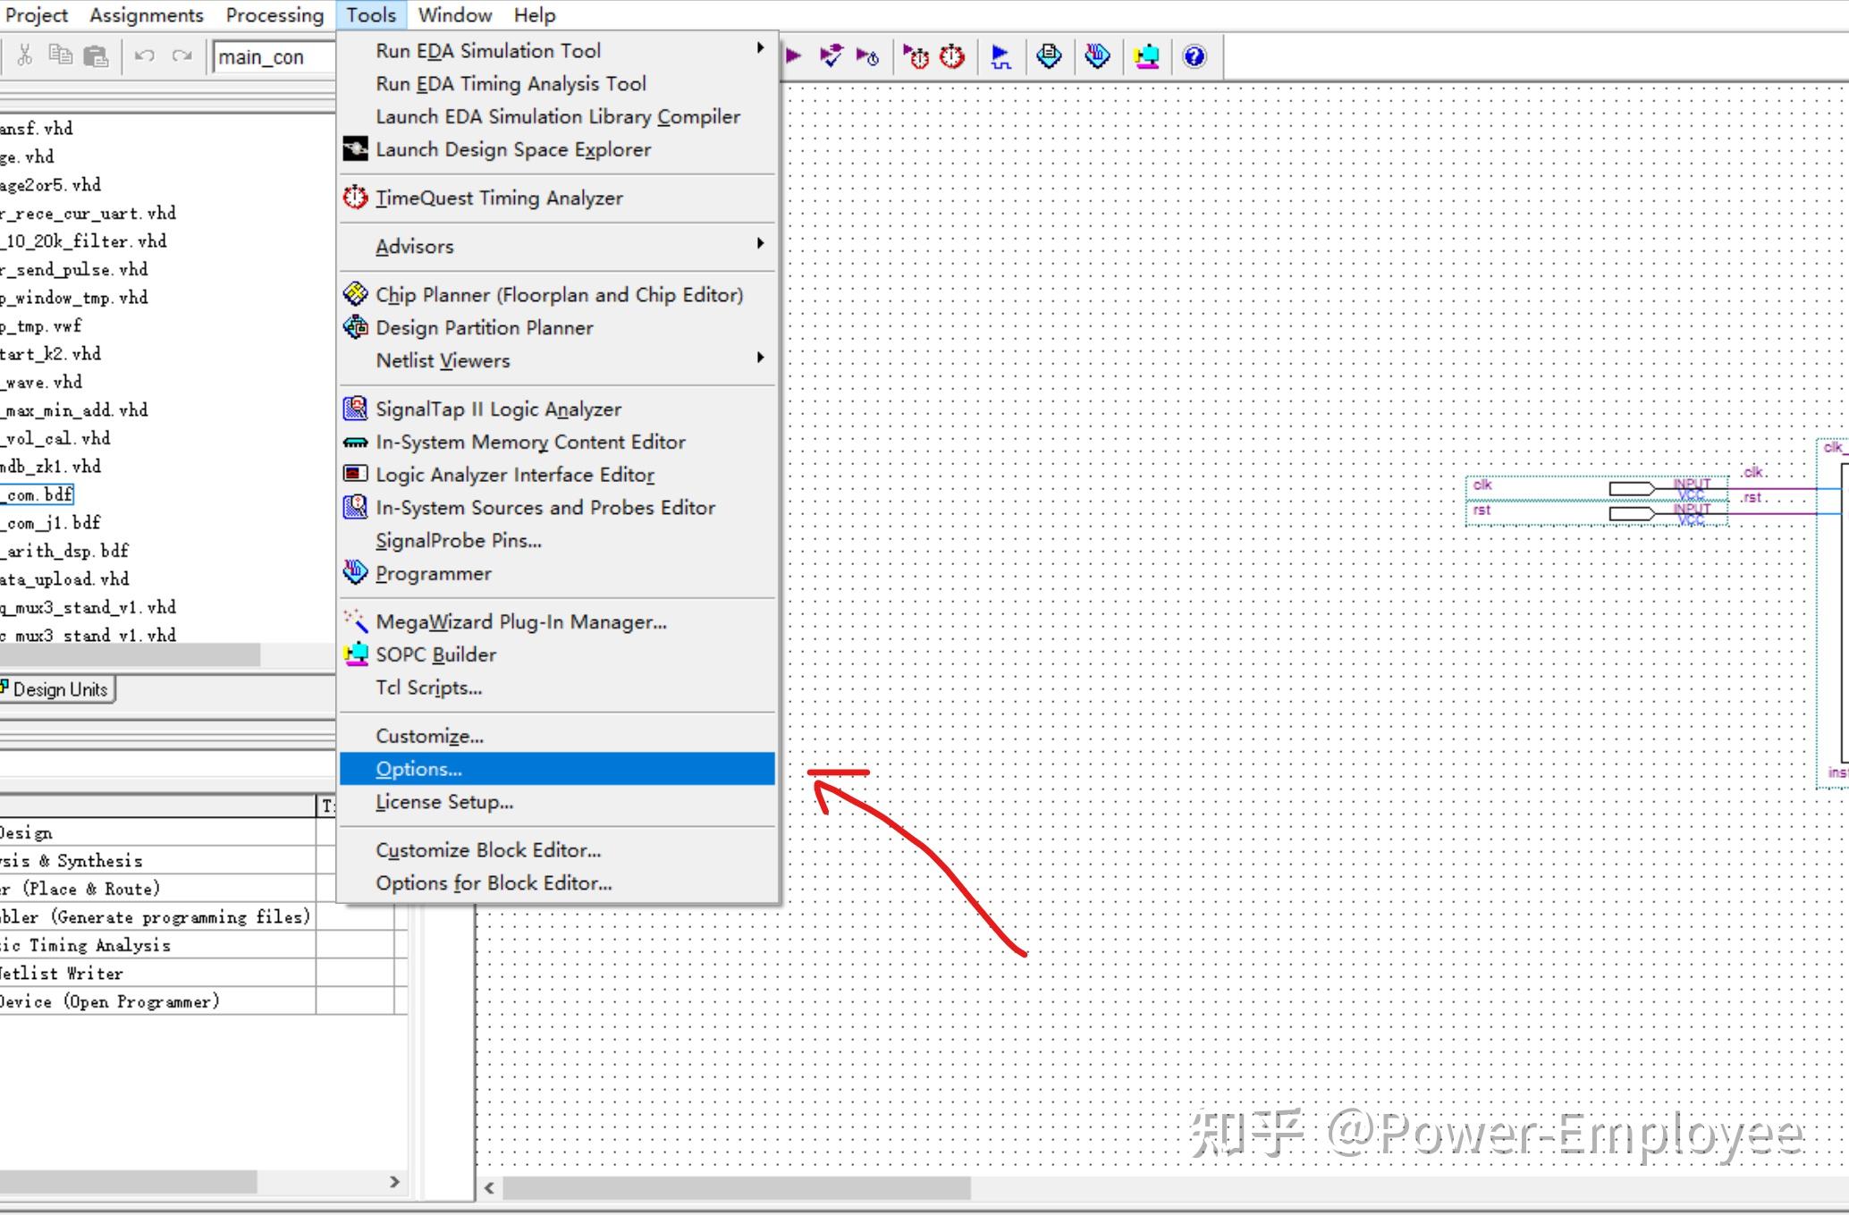1849x1215 pixels.
Task: Click Start Simulation waveform icon in toolbar
Action: pyautogui.click(x=1000, y=56)
